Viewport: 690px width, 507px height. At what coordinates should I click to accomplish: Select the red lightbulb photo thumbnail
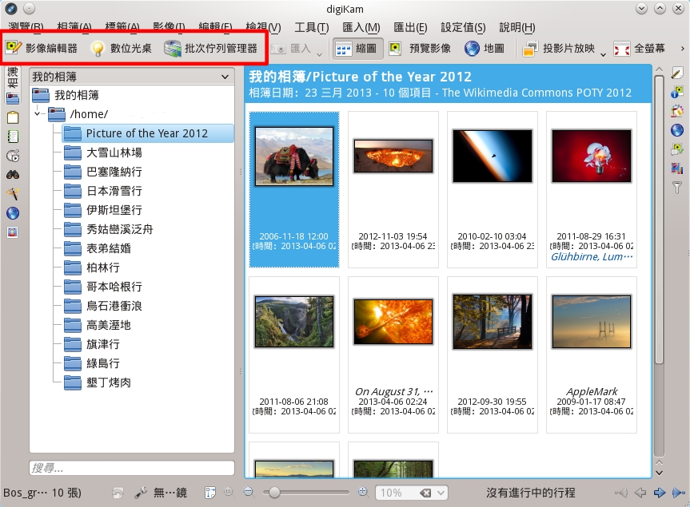coord(592,156)
